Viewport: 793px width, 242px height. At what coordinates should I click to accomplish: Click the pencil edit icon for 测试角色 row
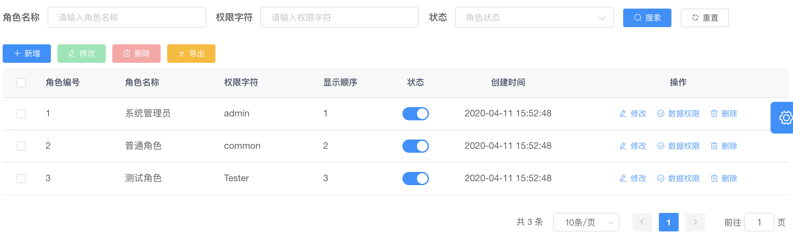(623, 179)
